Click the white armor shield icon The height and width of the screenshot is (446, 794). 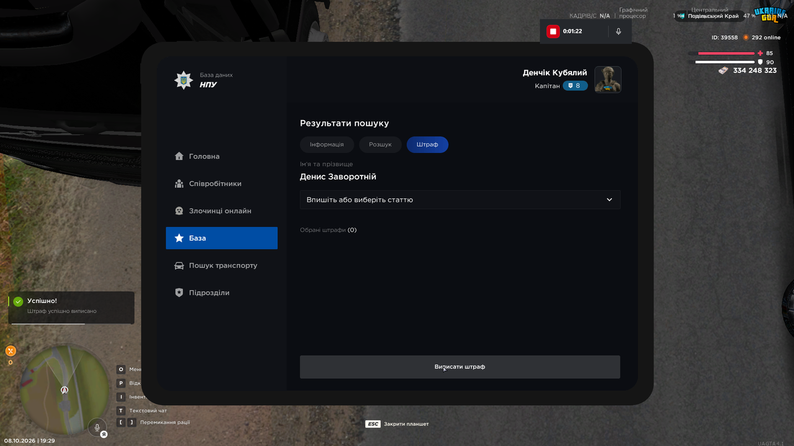761,62
